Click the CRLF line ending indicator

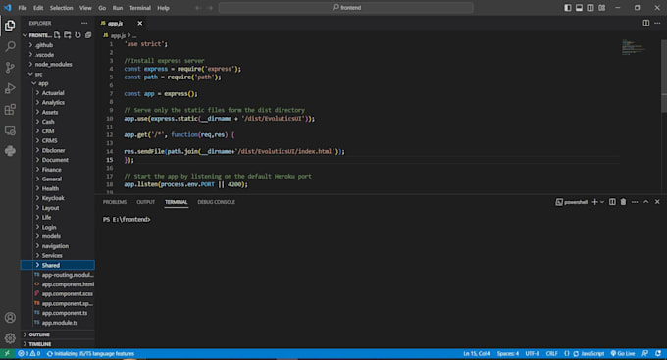pyautogui.click(x=551, y=353)
